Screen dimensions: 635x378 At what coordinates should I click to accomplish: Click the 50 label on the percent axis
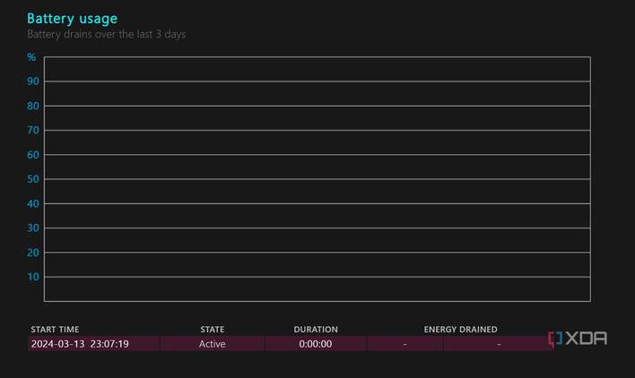pos(33,179)
